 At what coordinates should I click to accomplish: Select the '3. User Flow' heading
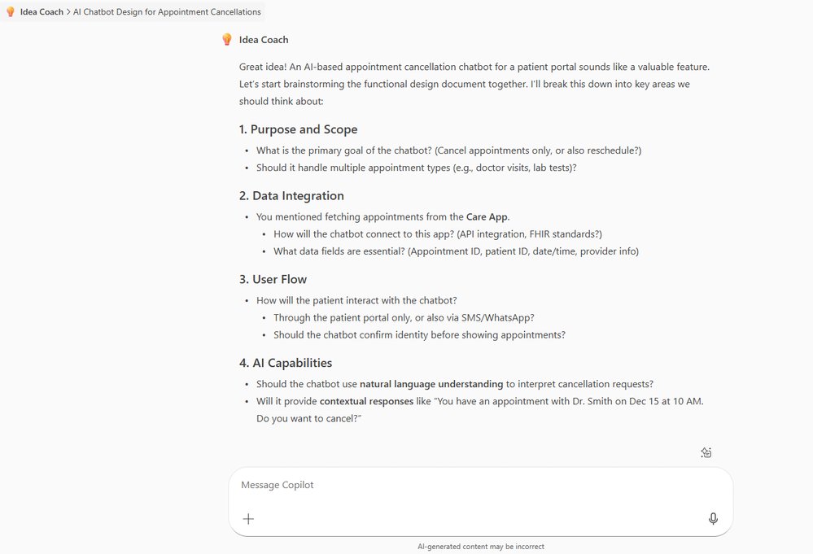[x=273, y=278]
